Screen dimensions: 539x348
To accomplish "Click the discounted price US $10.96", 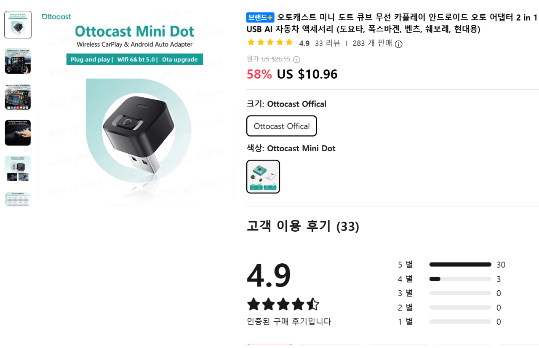I will [307, 74].
